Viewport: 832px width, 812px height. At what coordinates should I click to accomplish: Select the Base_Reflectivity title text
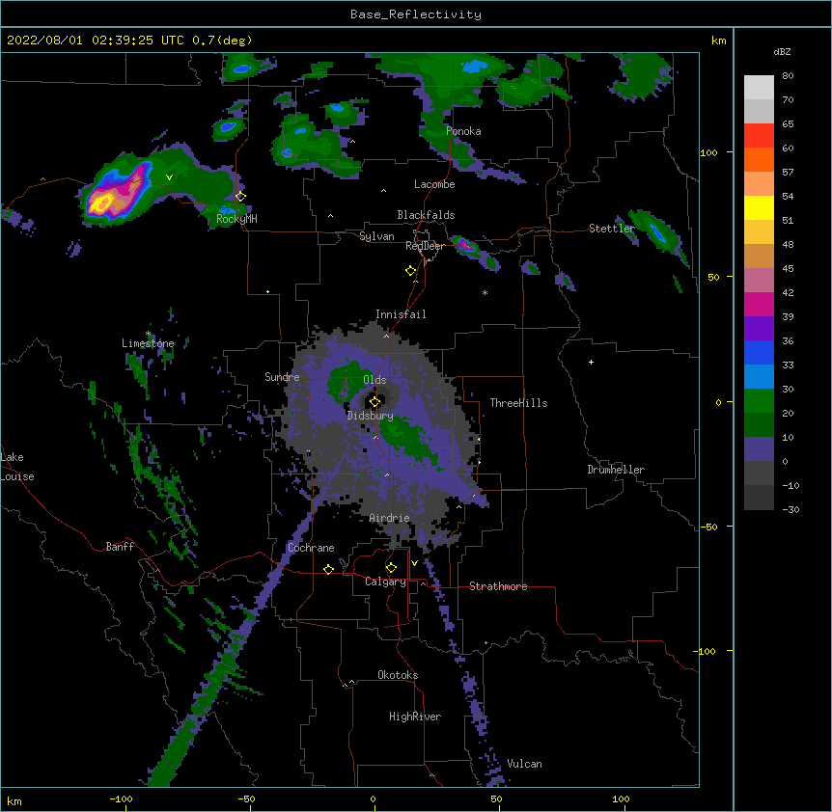pyautogui.click(x=416, y=14)
